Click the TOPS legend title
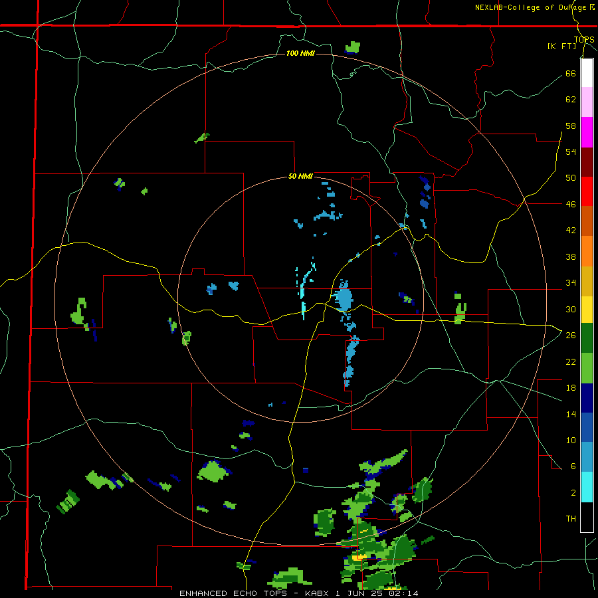The height and width of the screenshot is (598, 598). click(x=584, y=39)
